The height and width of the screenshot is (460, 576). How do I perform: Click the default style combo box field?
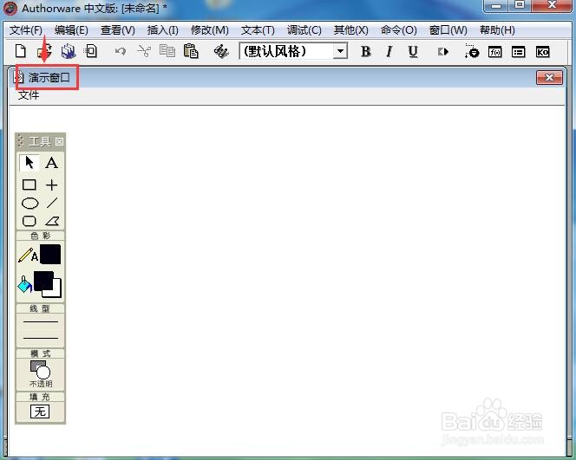(x=293, y=51)
